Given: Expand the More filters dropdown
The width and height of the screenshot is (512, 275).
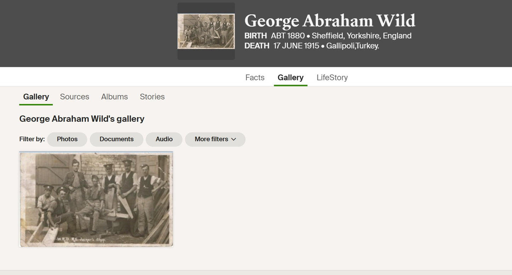Looking at the screenshot, I should pyautogui.click(x=215, y=139).
